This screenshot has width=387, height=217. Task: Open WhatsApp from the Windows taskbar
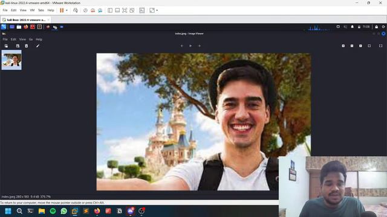(x=63, y=211)
